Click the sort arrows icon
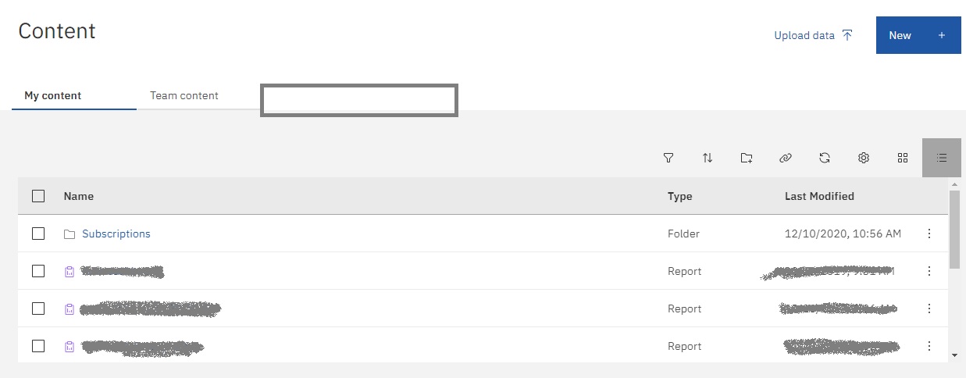This screenshot has height=378, width=966. tap(708, 158)
